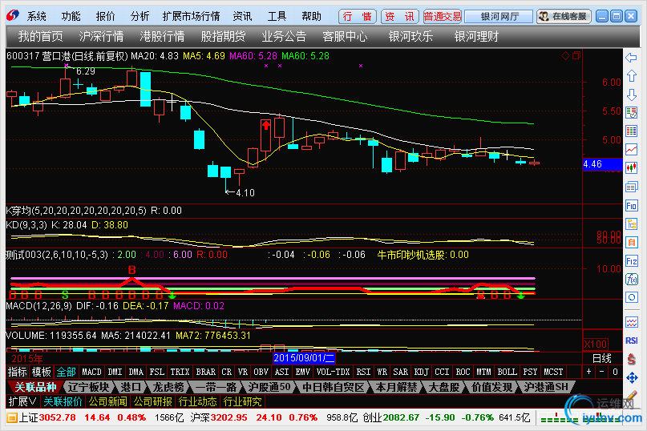Click the 2015/09/01 date marker

(304, 358)
